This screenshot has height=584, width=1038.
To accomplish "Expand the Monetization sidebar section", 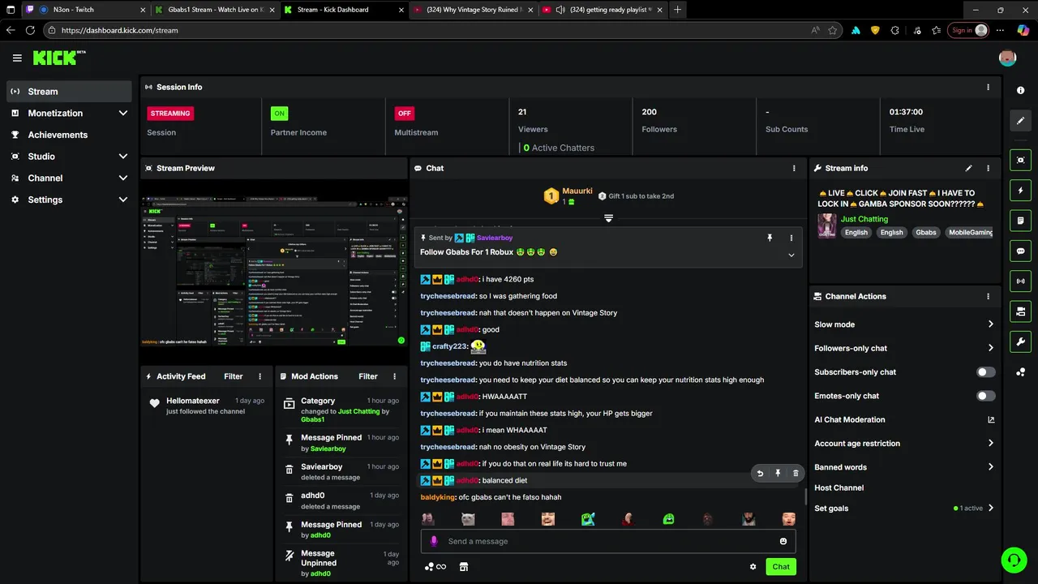I will pyautogui.click(x=123, y=114).
